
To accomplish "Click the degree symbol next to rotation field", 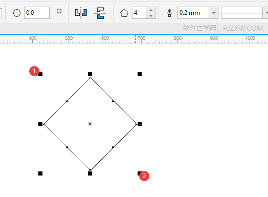I will [x=59, y=11].
